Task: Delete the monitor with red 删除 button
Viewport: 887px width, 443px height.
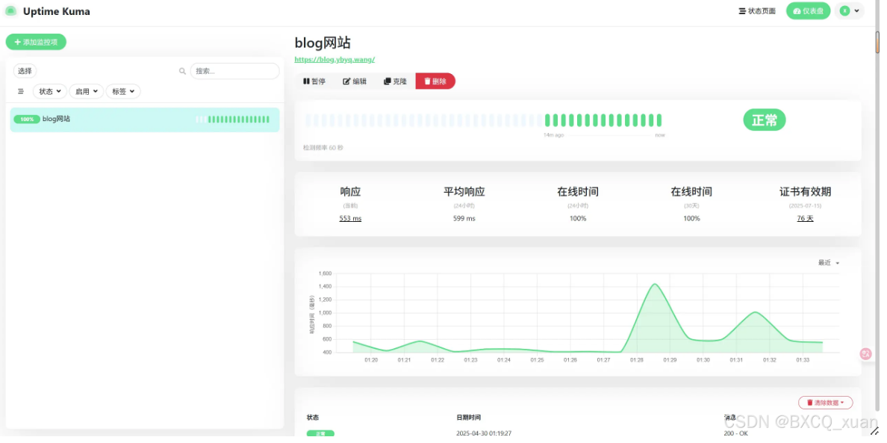Action: click(435, 81)
